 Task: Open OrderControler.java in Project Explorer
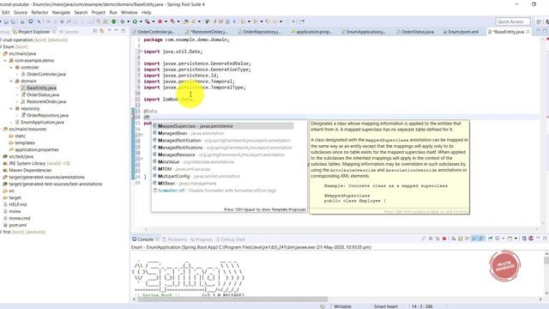point(45,75)
